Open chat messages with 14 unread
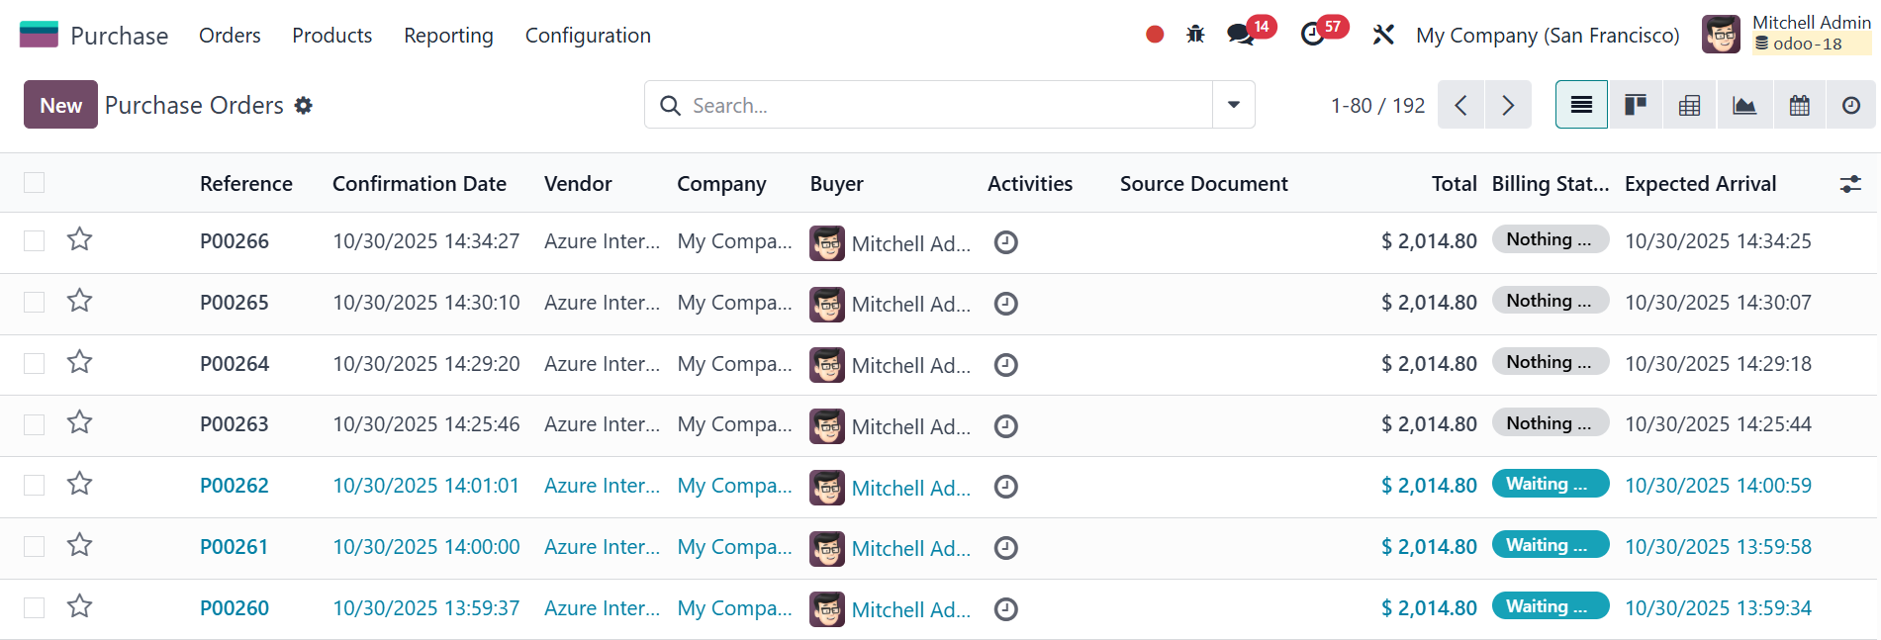Screen dimensions: 1881x640 coord(1240,35)
